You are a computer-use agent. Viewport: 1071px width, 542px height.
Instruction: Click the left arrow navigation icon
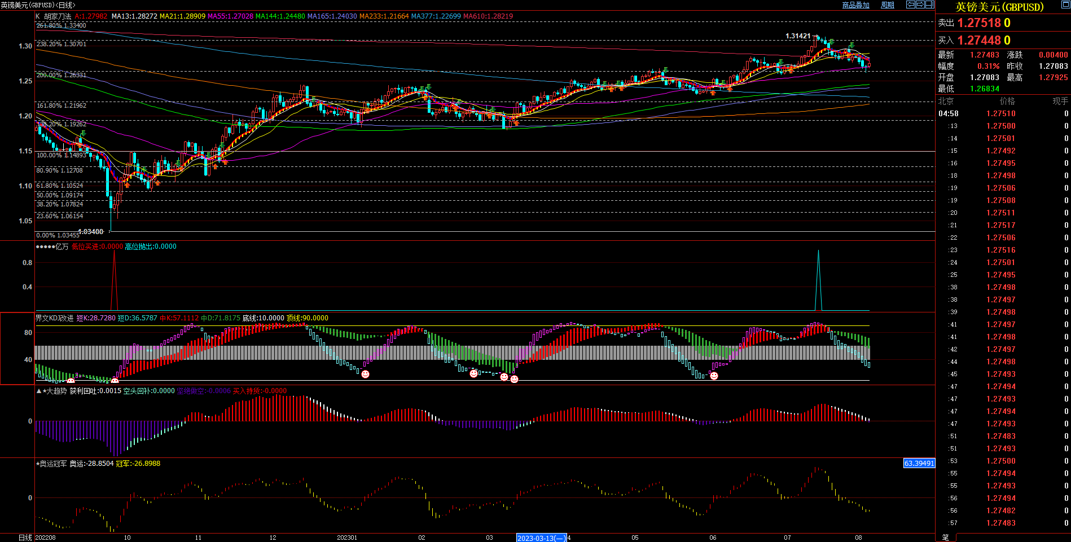pos(911,5)
